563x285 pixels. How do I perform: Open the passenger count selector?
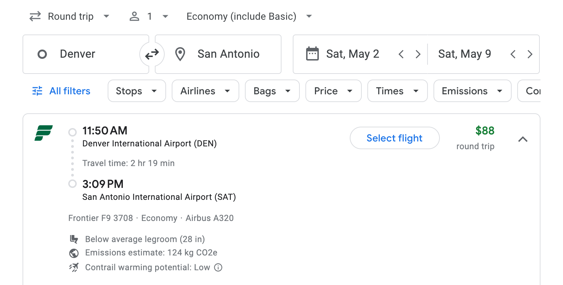point(149,16)
